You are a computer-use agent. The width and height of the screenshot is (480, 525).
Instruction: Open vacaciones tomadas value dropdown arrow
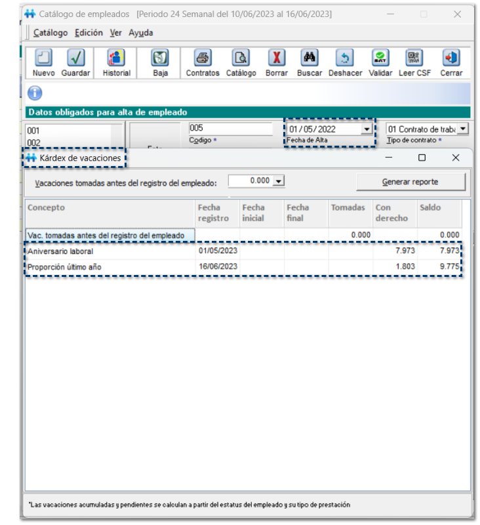click(x=279, y=181)
